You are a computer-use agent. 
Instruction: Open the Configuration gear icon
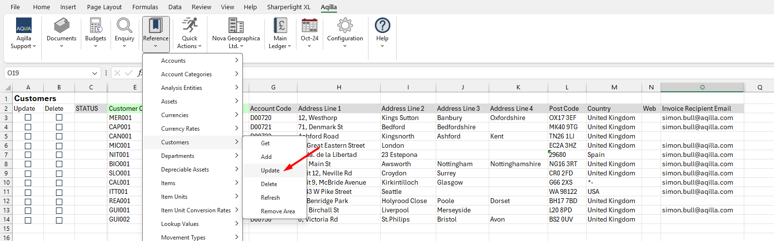345,26
